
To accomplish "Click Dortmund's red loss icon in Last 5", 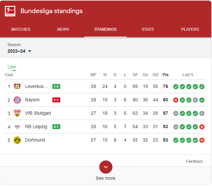I will coord(202,140).
